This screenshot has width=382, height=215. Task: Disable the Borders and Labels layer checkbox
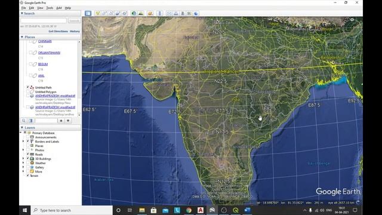click(x=28, y=142)
